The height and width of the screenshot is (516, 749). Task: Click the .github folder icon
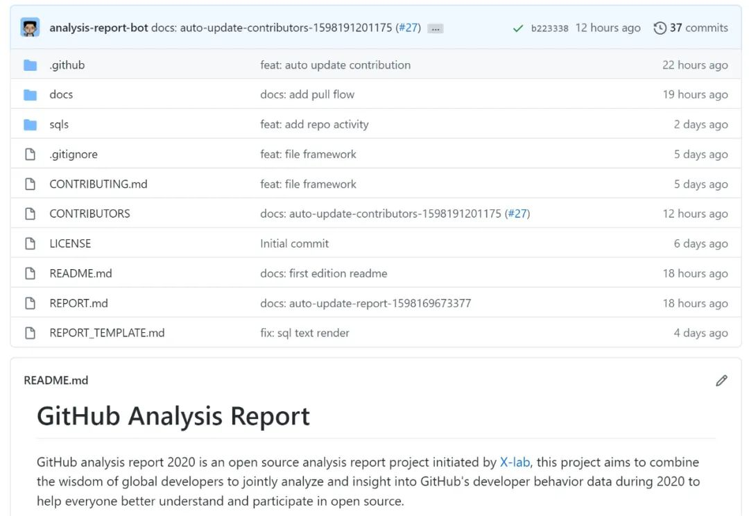click(30, 65)
